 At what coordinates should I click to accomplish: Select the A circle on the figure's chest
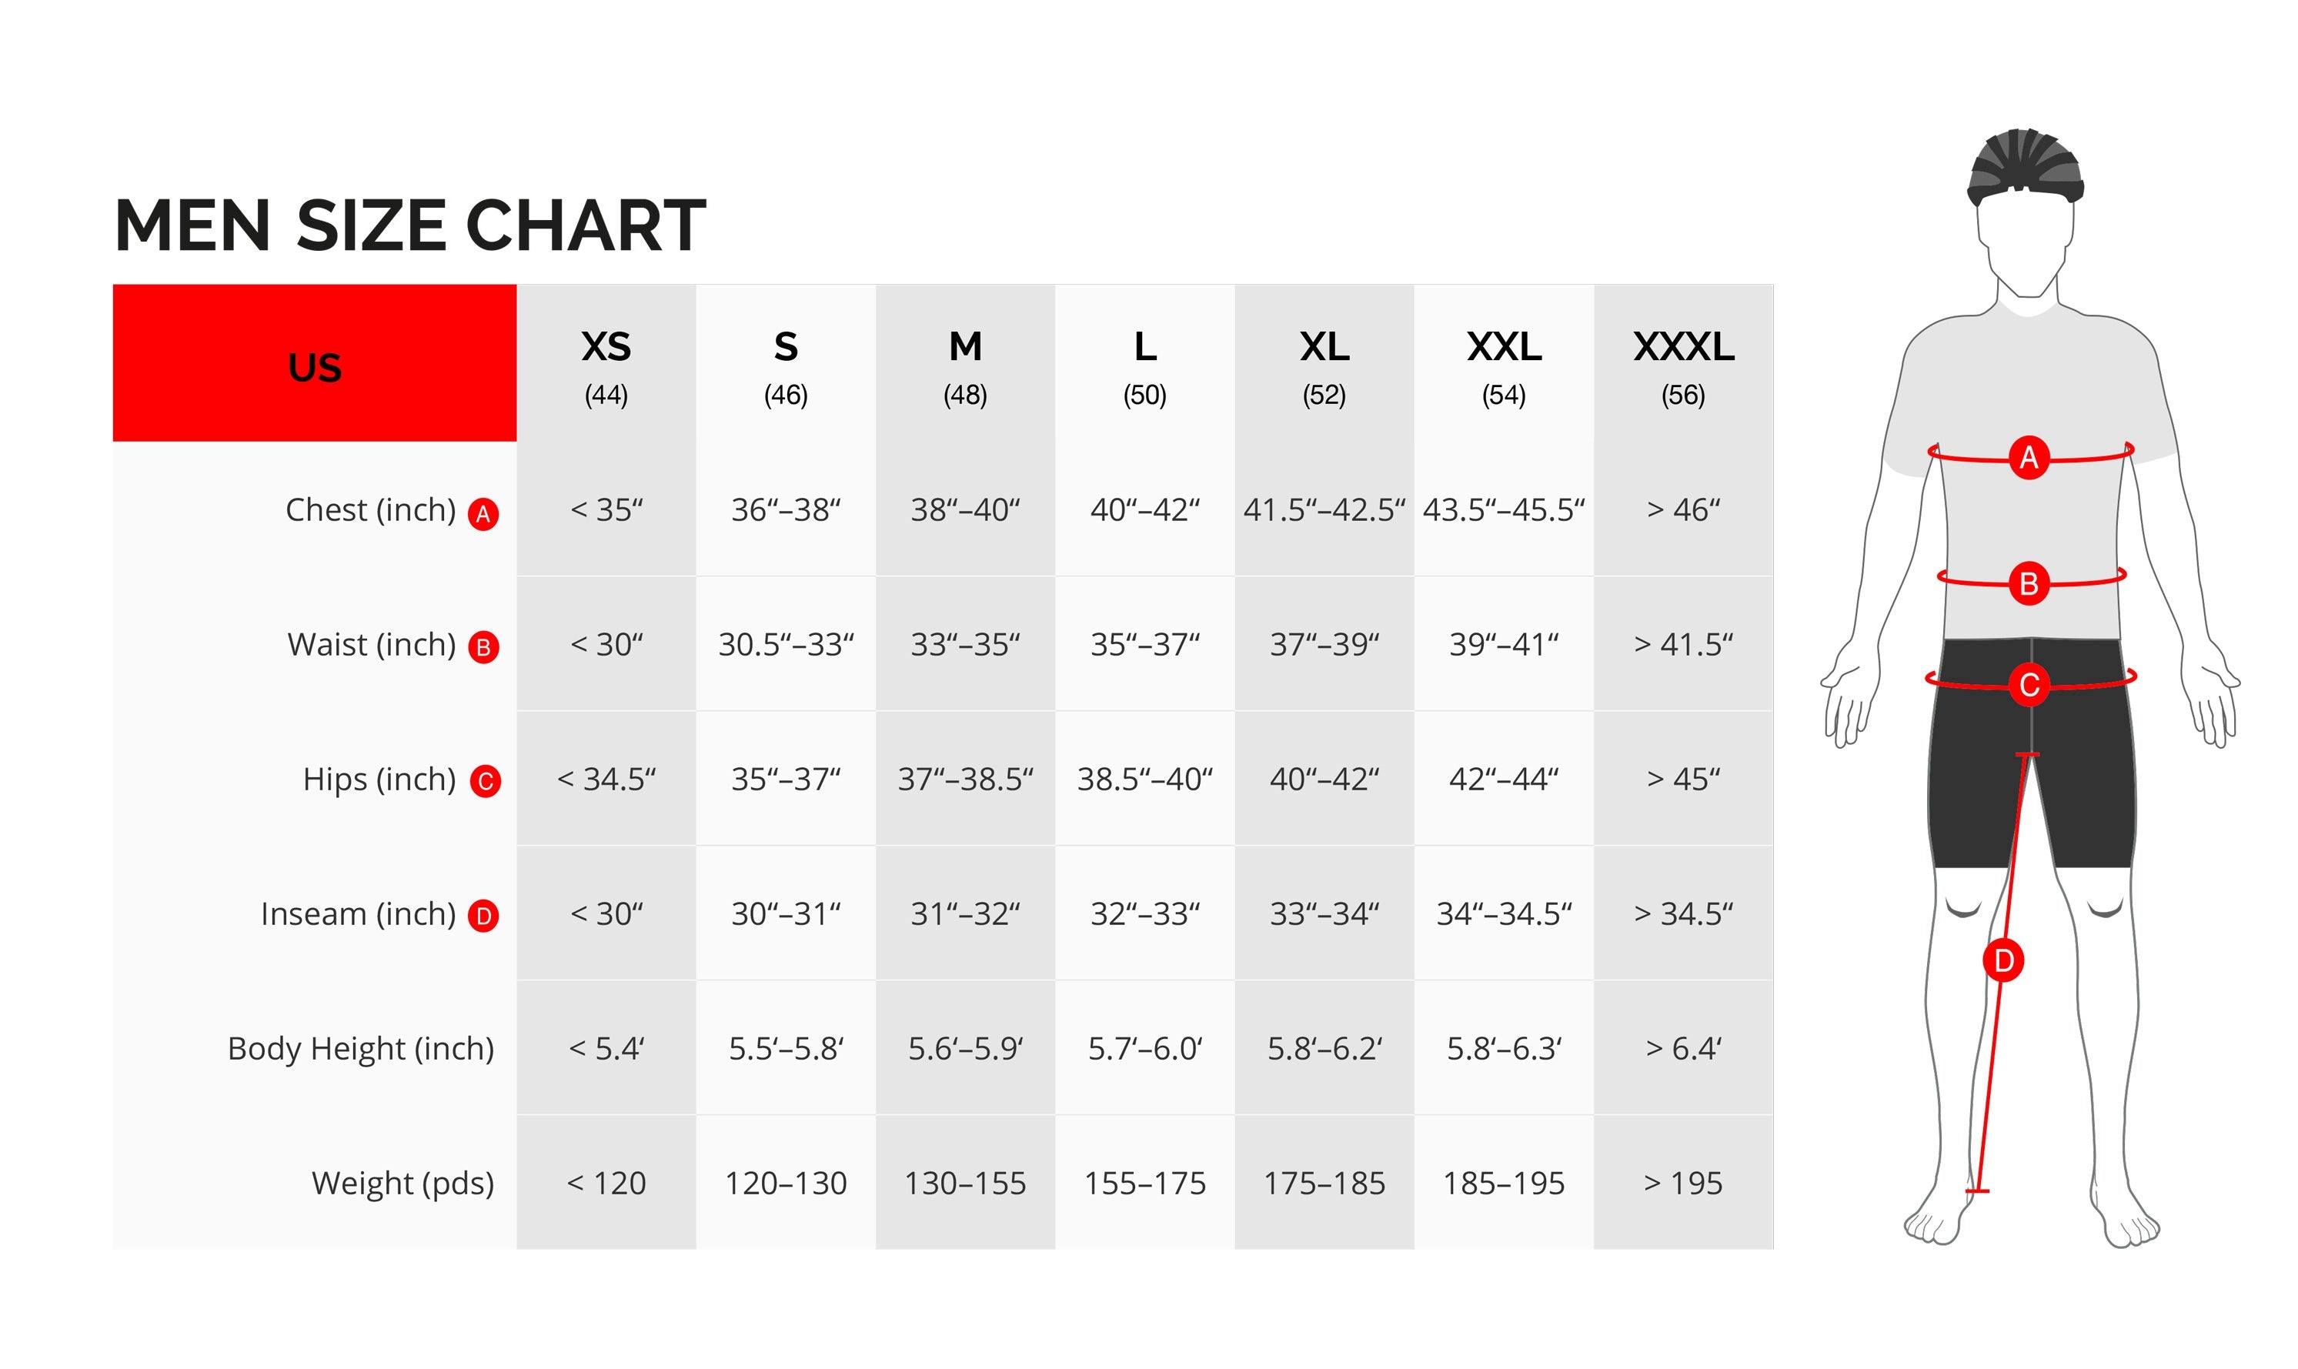[2029, 456]
